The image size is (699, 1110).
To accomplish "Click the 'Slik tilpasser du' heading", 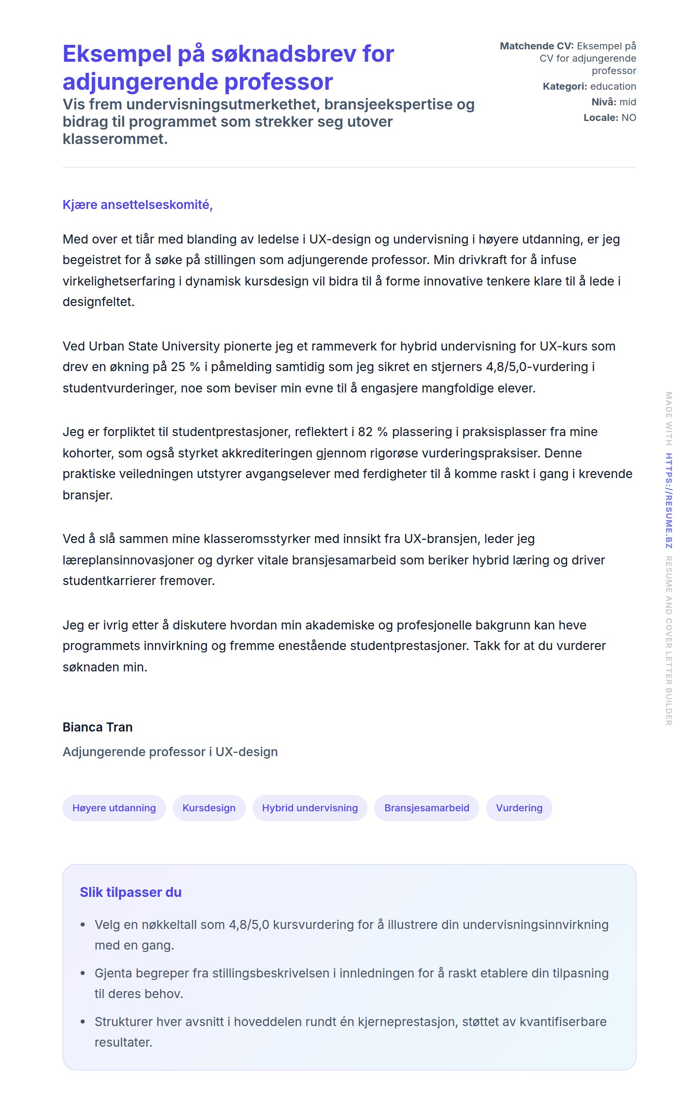I will [131, 892].
